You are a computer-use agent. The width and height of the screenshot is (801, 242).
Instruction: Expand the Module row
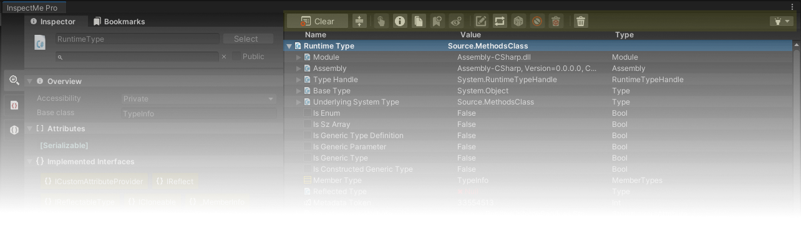coord(299,57)
